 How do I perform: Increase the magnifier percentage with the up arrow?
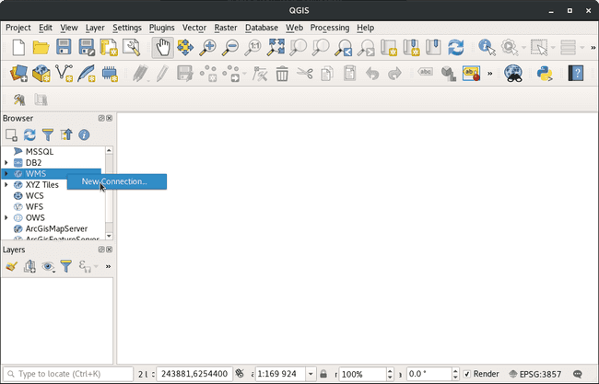[x=390, y=371]
